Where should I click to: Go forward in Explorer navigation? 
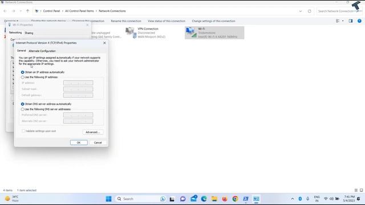pyautogui.click(x=14, y=11)
